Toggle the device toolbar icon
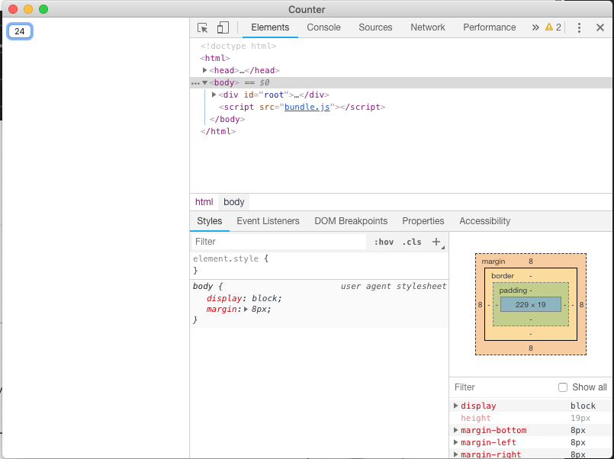The height and width of the screenshot is (459, 614). (223, 27)
